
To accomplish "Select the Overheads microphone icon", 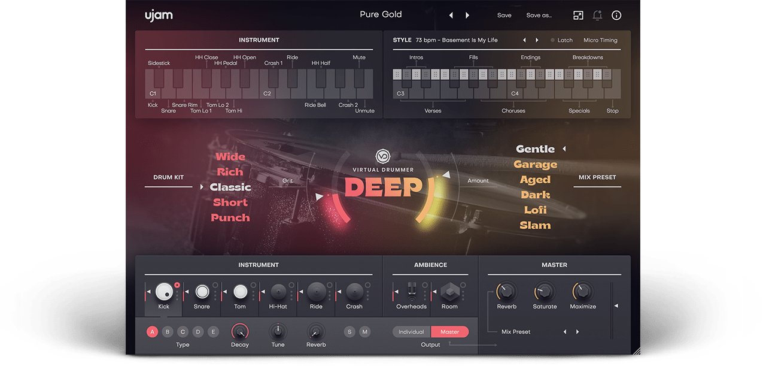I will [x=411, y=292].
